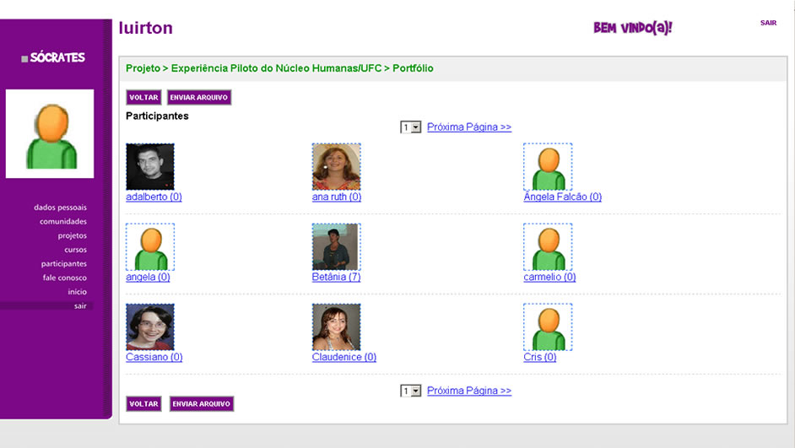The image size is (795, 448).
Task: Open Claudenice's profile photo
Action: coord(336,327)
